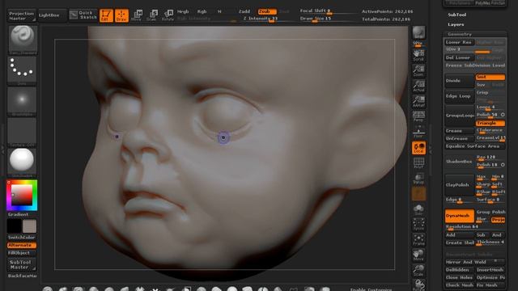The height and width of the screenshot is (291, 518).
Task: Open the current brush thumbnail
Action: click(x=22, y=39)
